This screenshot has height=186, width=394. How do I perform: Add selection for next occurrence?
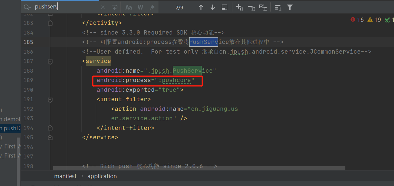click(239, 8)
